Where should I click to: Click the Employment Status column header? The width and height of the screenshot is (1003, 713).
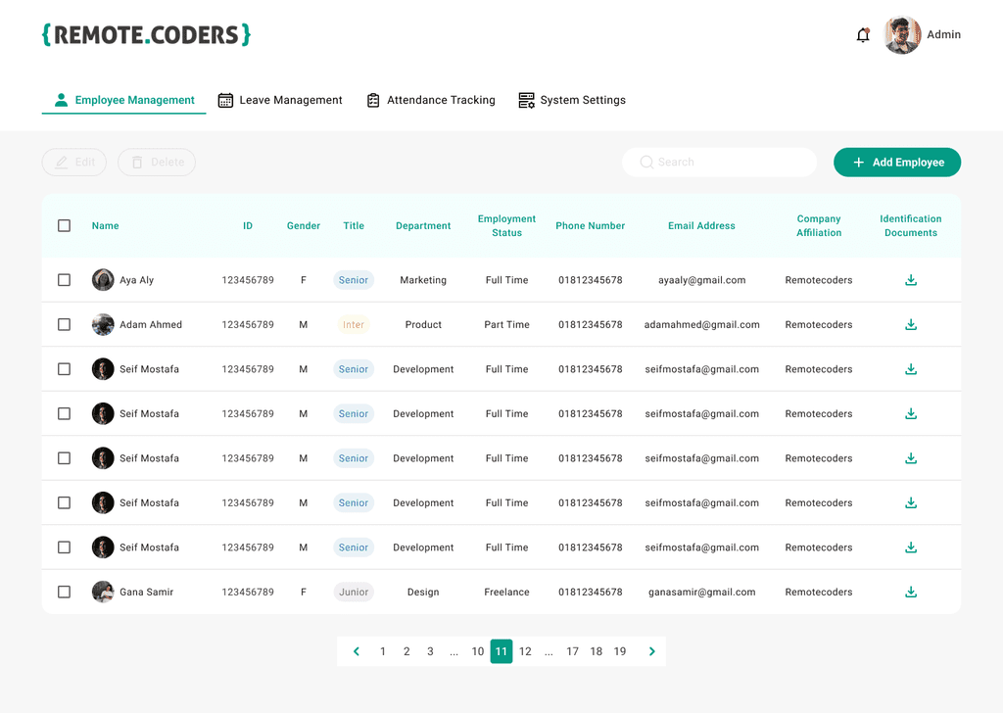coord(506,225)
